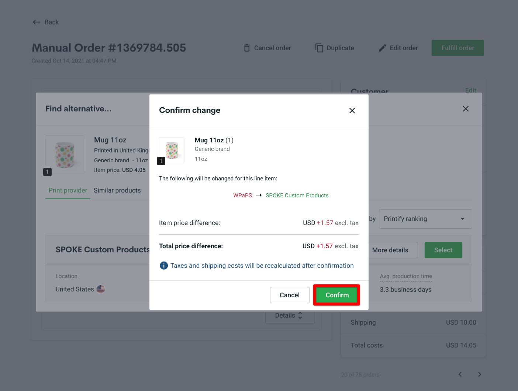The width and height of the screenshot is (518, 391).
Task: Expand the Details section
Action: click(x=289, y=315)
